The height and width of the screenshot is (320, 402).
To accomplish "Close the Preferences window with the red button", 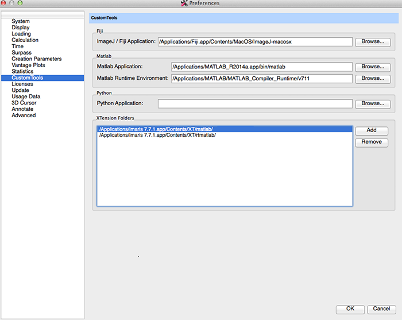I will [x=3, y=3].
